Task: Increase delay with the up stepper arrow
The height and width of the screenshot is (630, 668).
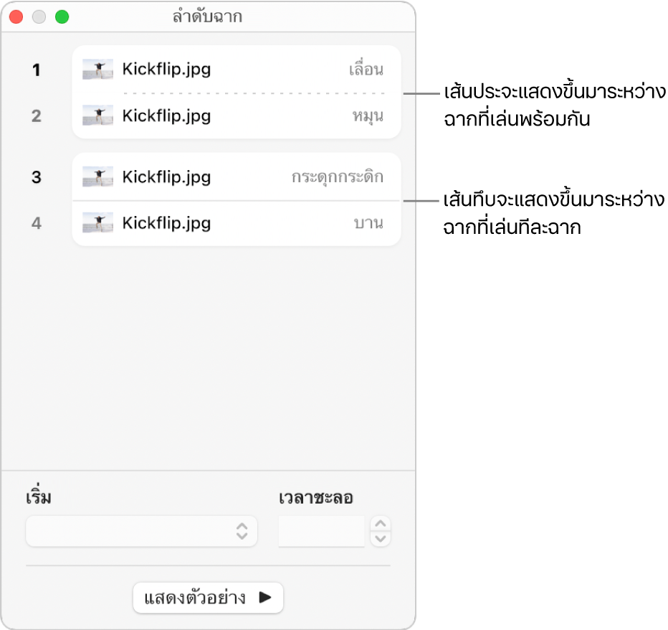Action: tap(381, 525)
